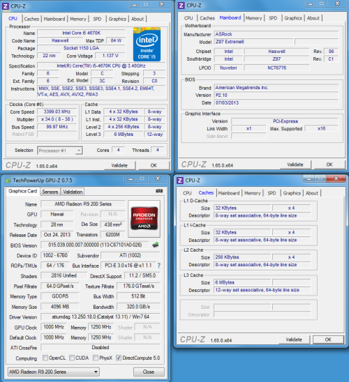Open SPD tab in top-left CPU-Z window
Image resolution: width=349 pixels, height=382 pixels.
pyautogui.click(x=97, y=19)
